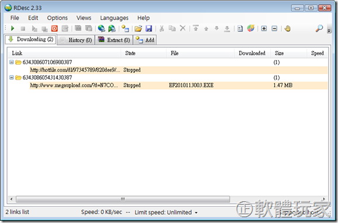This screenshot has width=338, height=223.
Task: Click the scrollbar left arrow
Action: point(11,199)
